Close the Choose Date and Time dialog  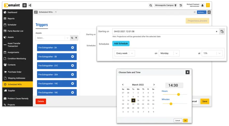(187, 72)
